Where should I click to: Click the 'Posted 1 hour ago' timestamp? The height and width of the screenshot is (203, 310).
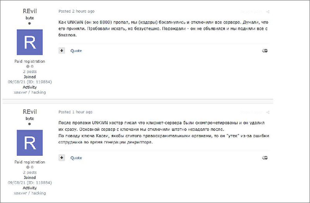click(x=75, y=112)
